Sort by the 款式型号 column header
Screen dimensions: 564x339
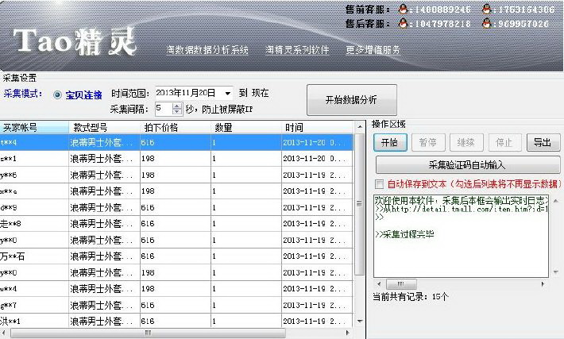(x=104, y=127)
